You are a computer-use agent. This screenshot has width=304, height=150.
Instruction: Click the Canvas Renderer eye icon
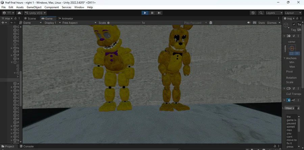[288, 88]
